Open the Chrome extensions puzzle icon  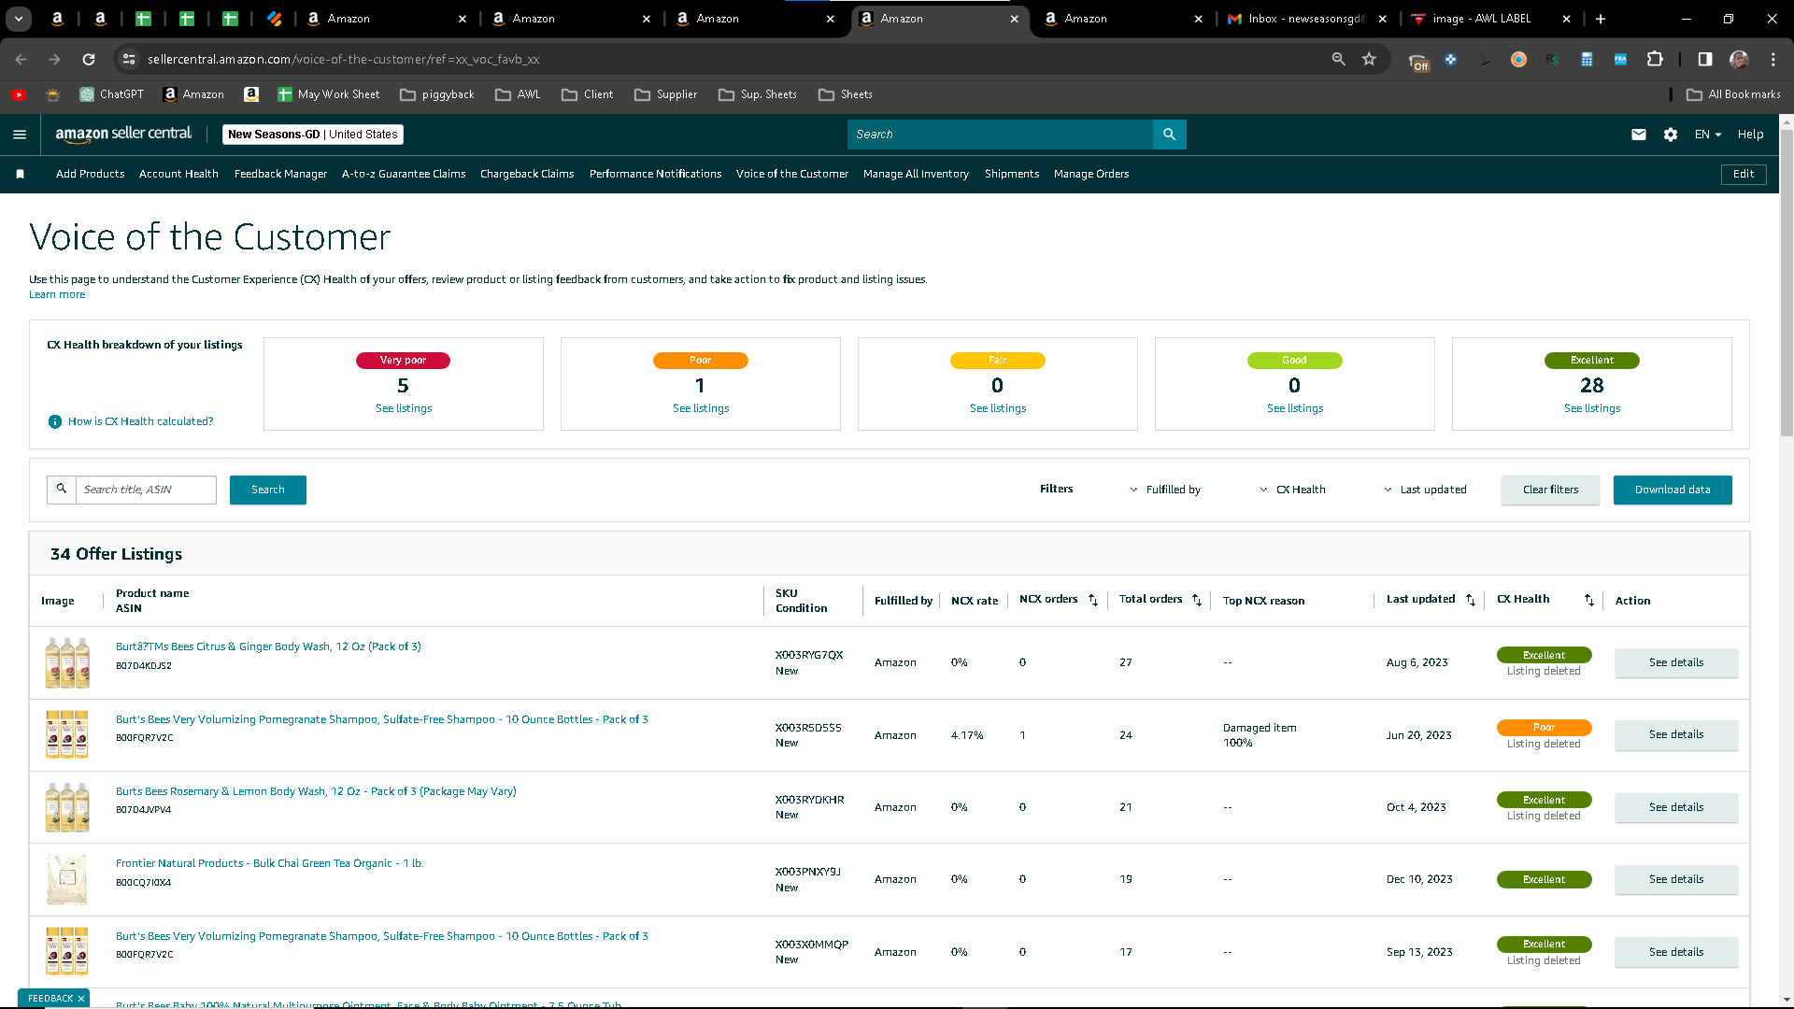(x=1655, y=59)
